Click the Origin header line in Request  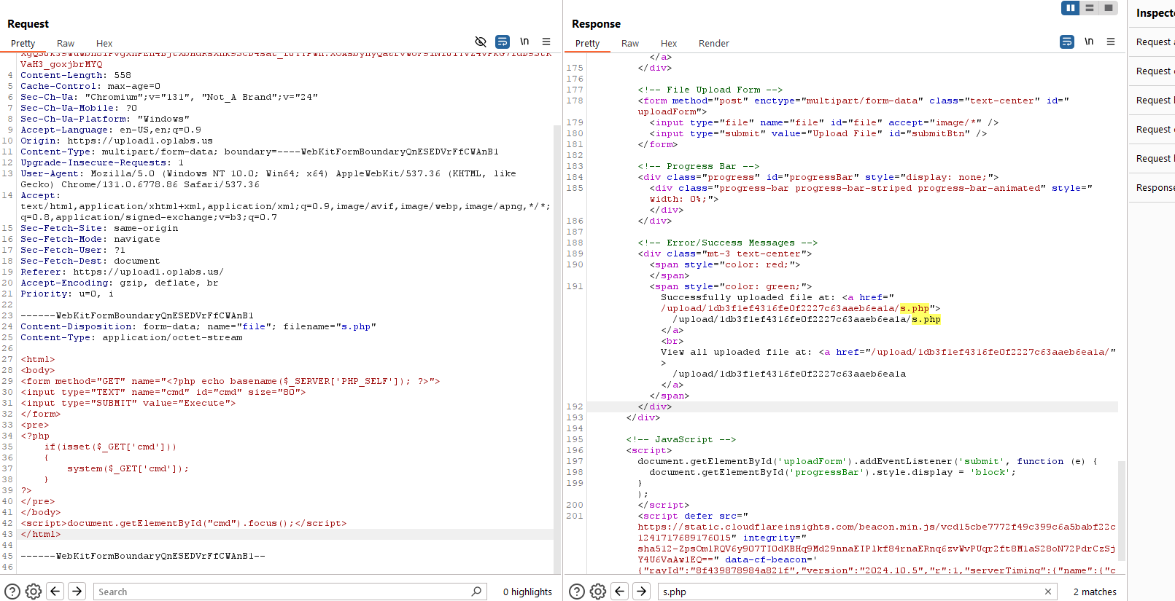click(117, 141)
